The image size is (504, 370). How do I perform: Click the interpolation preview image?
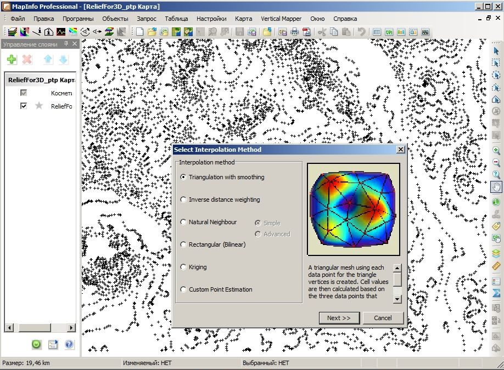point(354,209)
